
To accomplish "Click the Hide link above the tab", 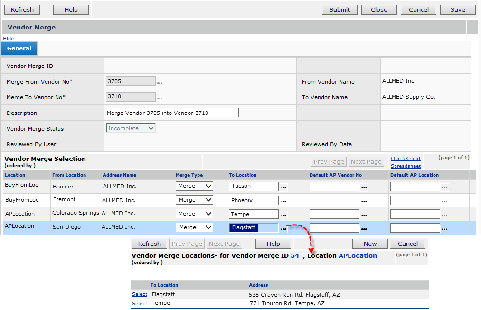I will 8,38.
